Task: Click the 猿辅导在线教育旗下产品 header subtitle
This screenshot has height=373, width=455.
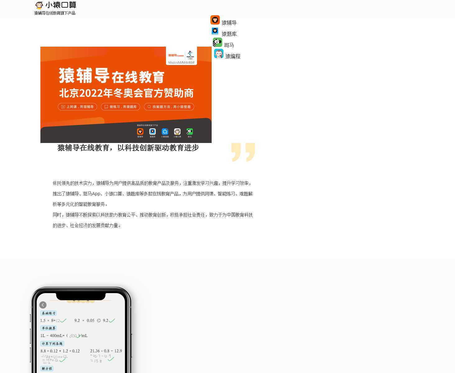Action: click(x=55, y=13)
